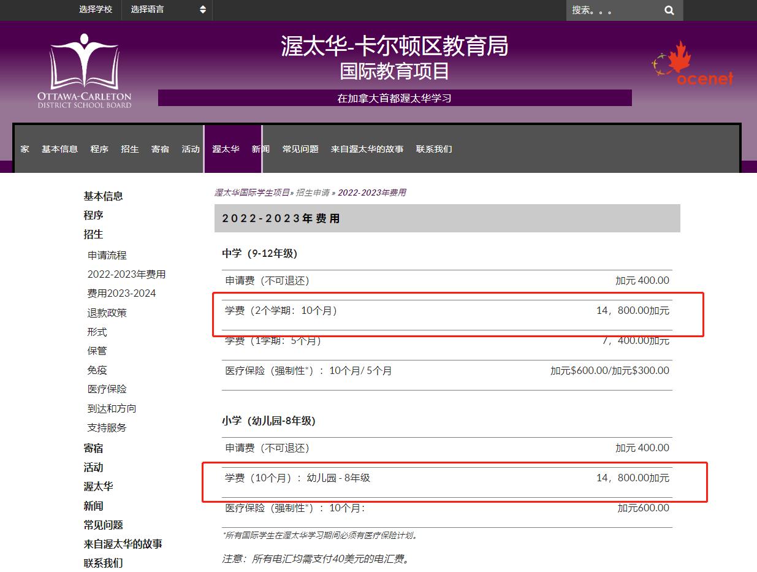Switch to the 渥太华 navigation tab
This screenshot has width=757, height=572.
tap(226, 149)
